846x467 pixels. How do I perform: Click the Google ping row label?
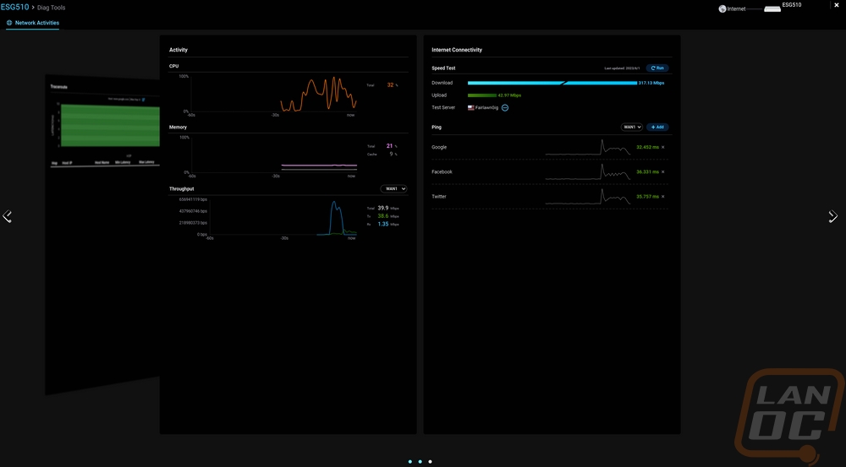pyautogui.click(x=439, y=147)
